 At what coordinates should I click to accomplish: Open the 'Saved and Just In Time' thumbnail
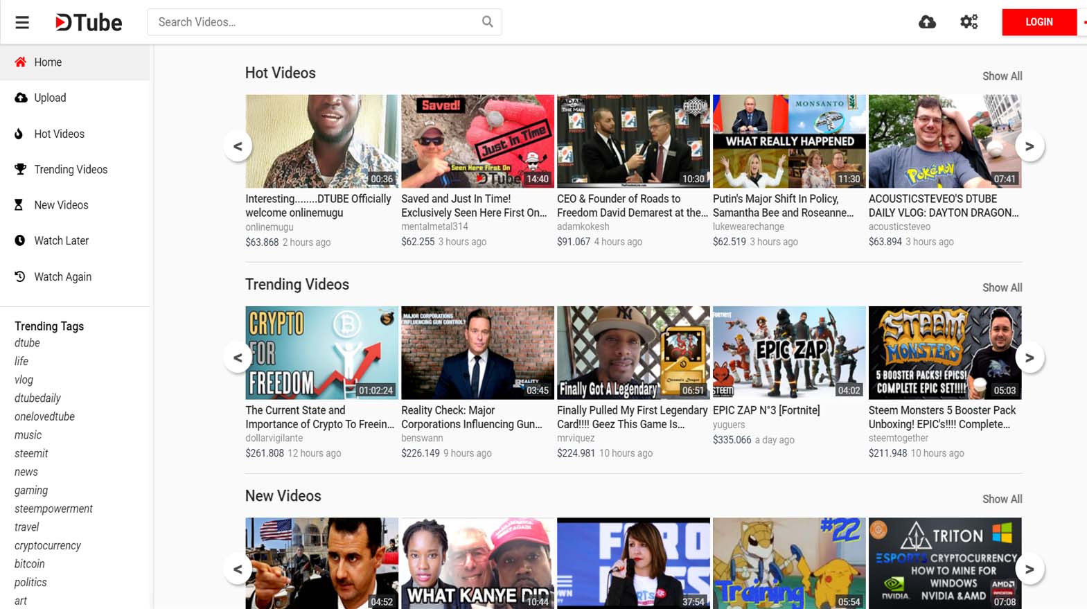(477, 141)
